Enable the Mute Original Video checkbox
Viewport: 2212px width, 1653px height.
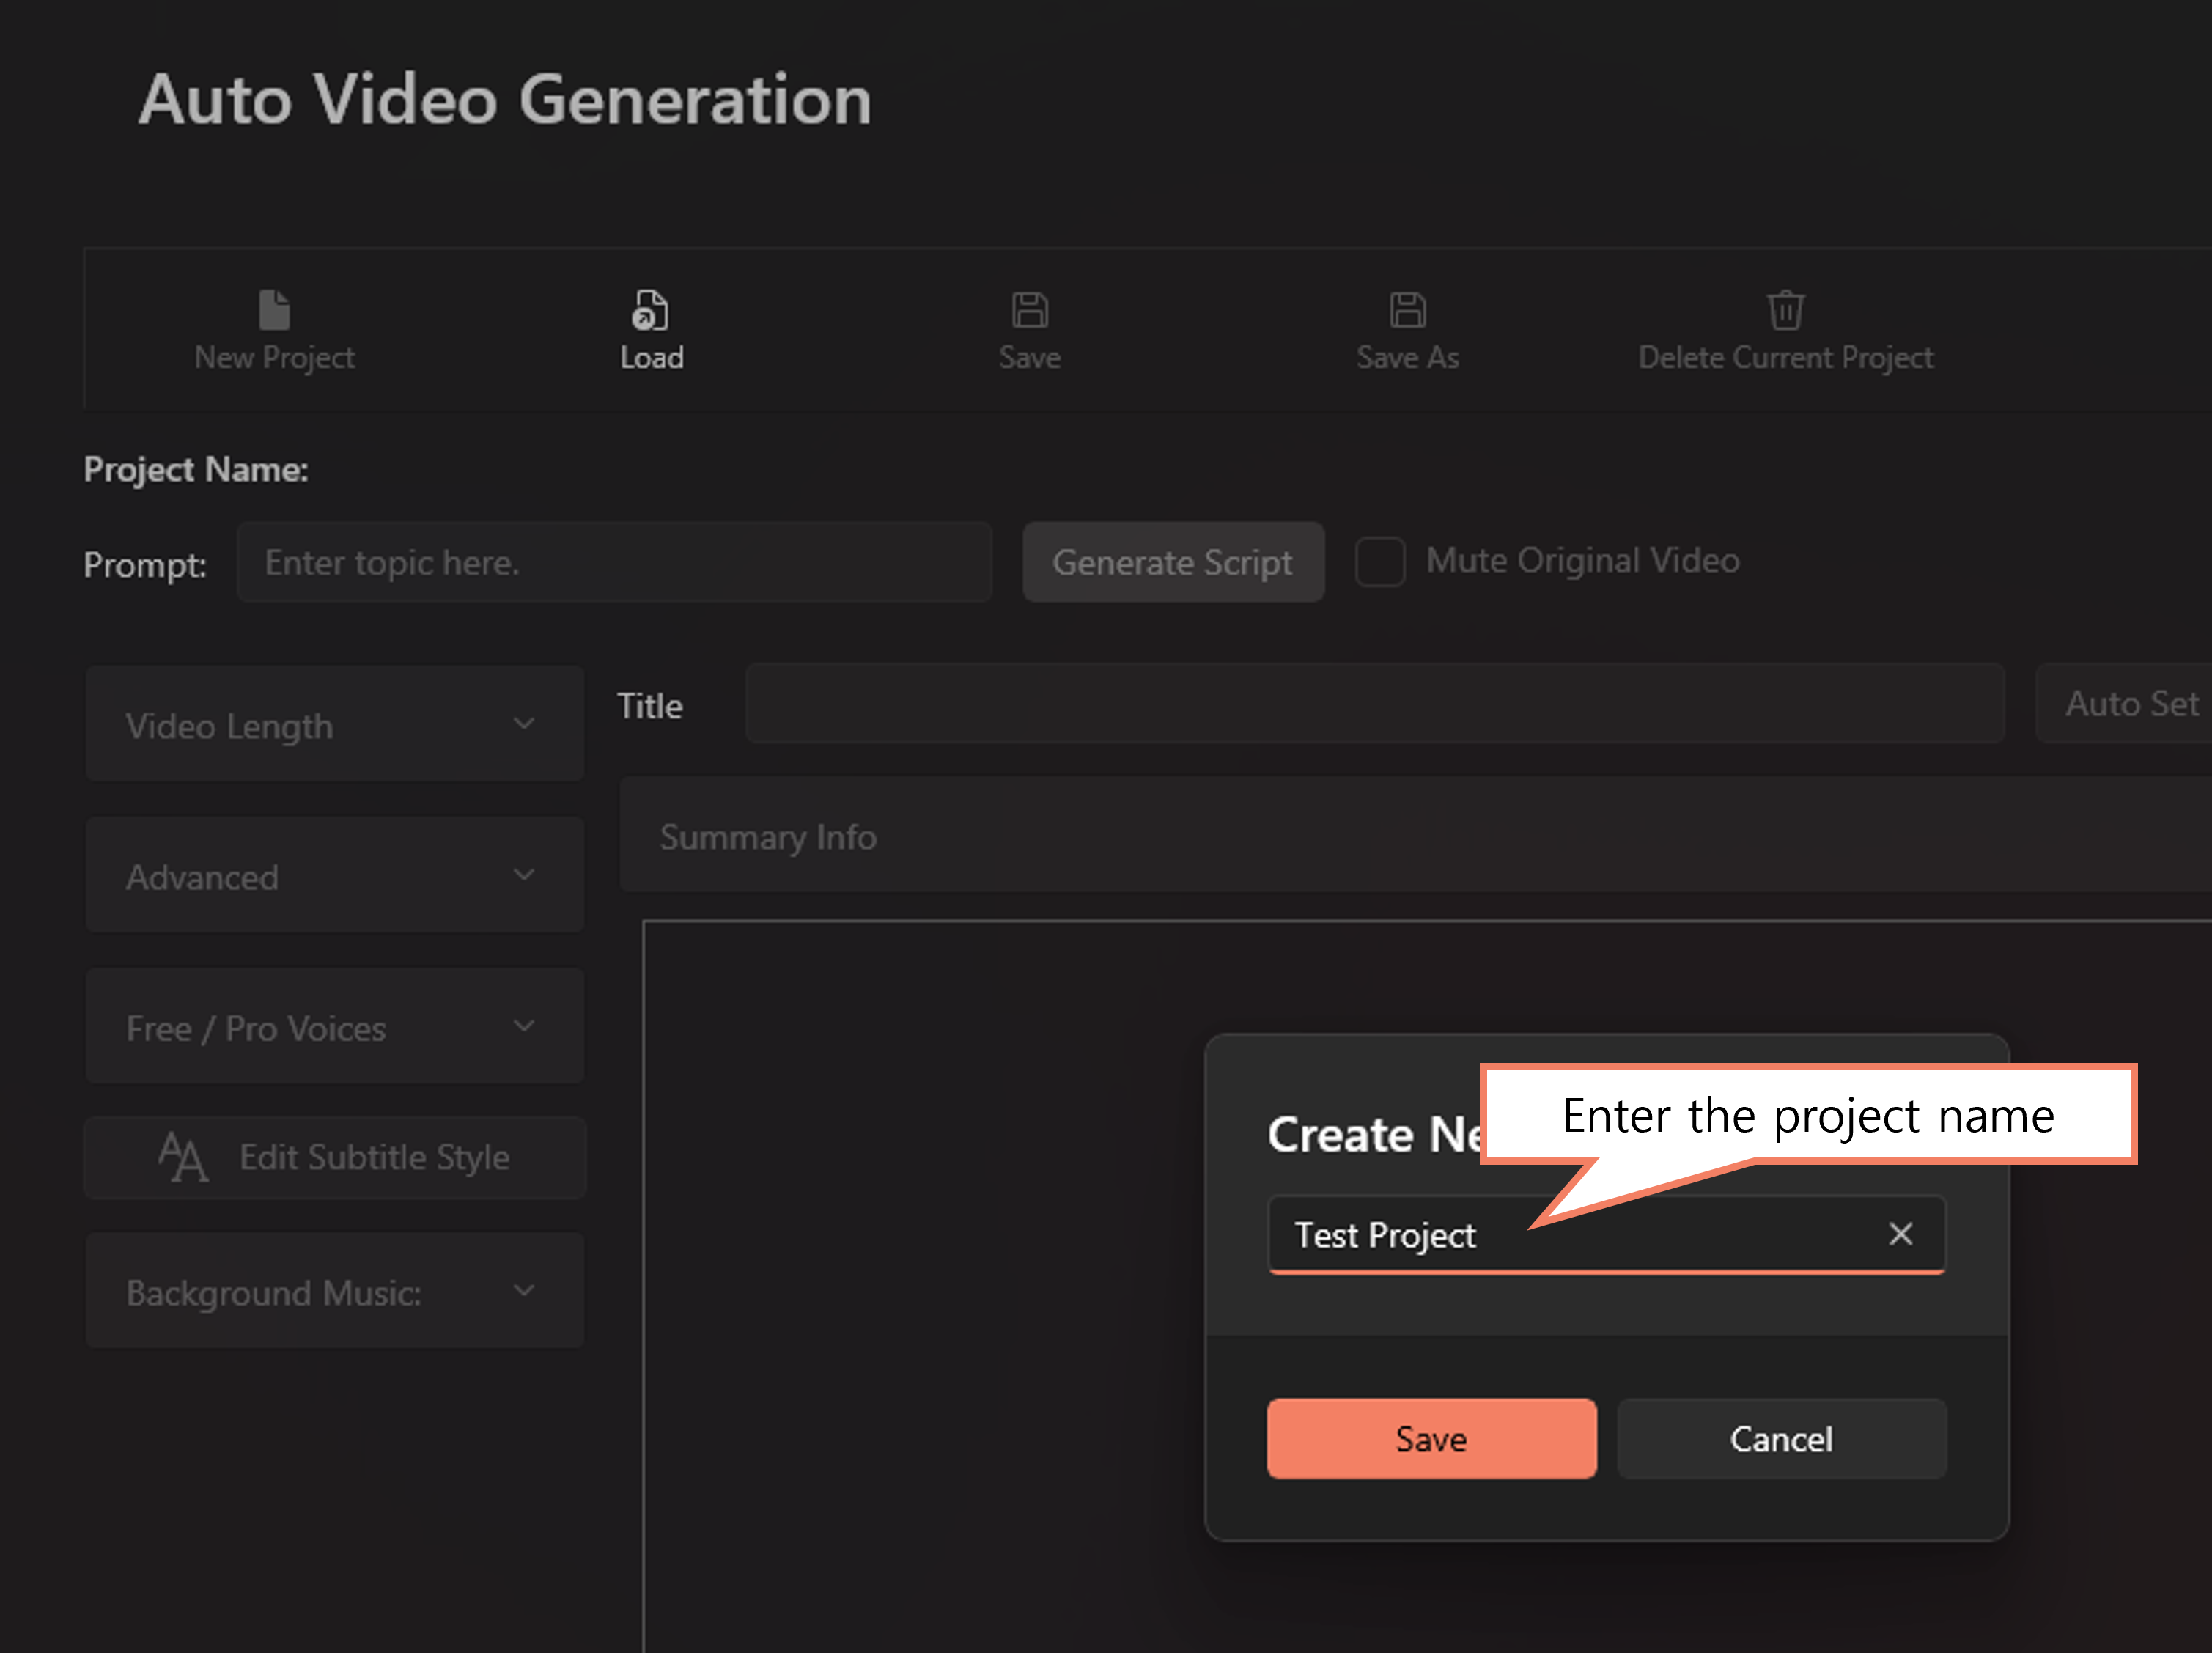(1380, 561)
